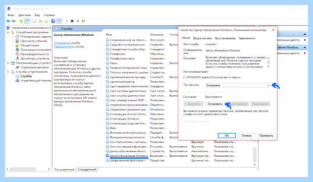Select the Производительность icon in the tree
Screen dimensions: 313x182
(x=17, y=54)
